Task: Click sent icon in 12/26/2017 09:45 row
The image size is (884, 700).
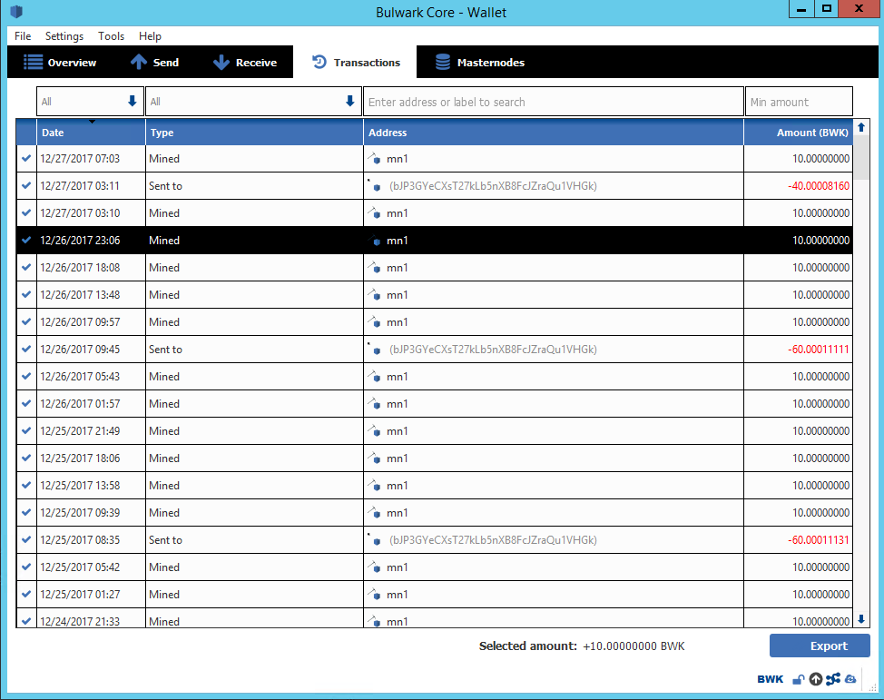Action: (x=374, y=350)
